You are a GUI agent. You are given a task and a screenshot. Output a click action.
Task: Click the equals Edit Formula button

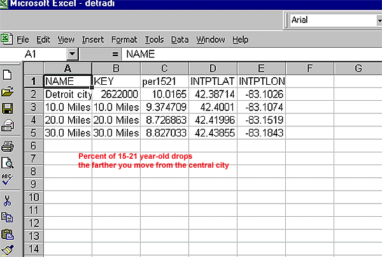[115, 55]
